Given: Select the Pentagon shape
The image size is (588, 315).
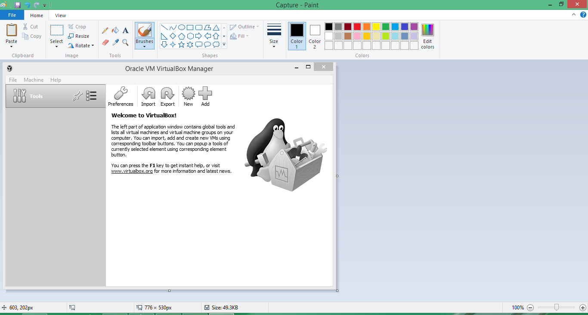Looking at the screenshot, I should click(x=182, y=36).
